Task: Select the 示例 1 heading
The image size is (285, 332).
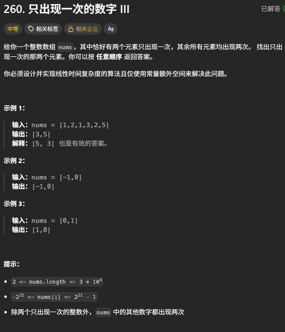Action: coord(13,108)
